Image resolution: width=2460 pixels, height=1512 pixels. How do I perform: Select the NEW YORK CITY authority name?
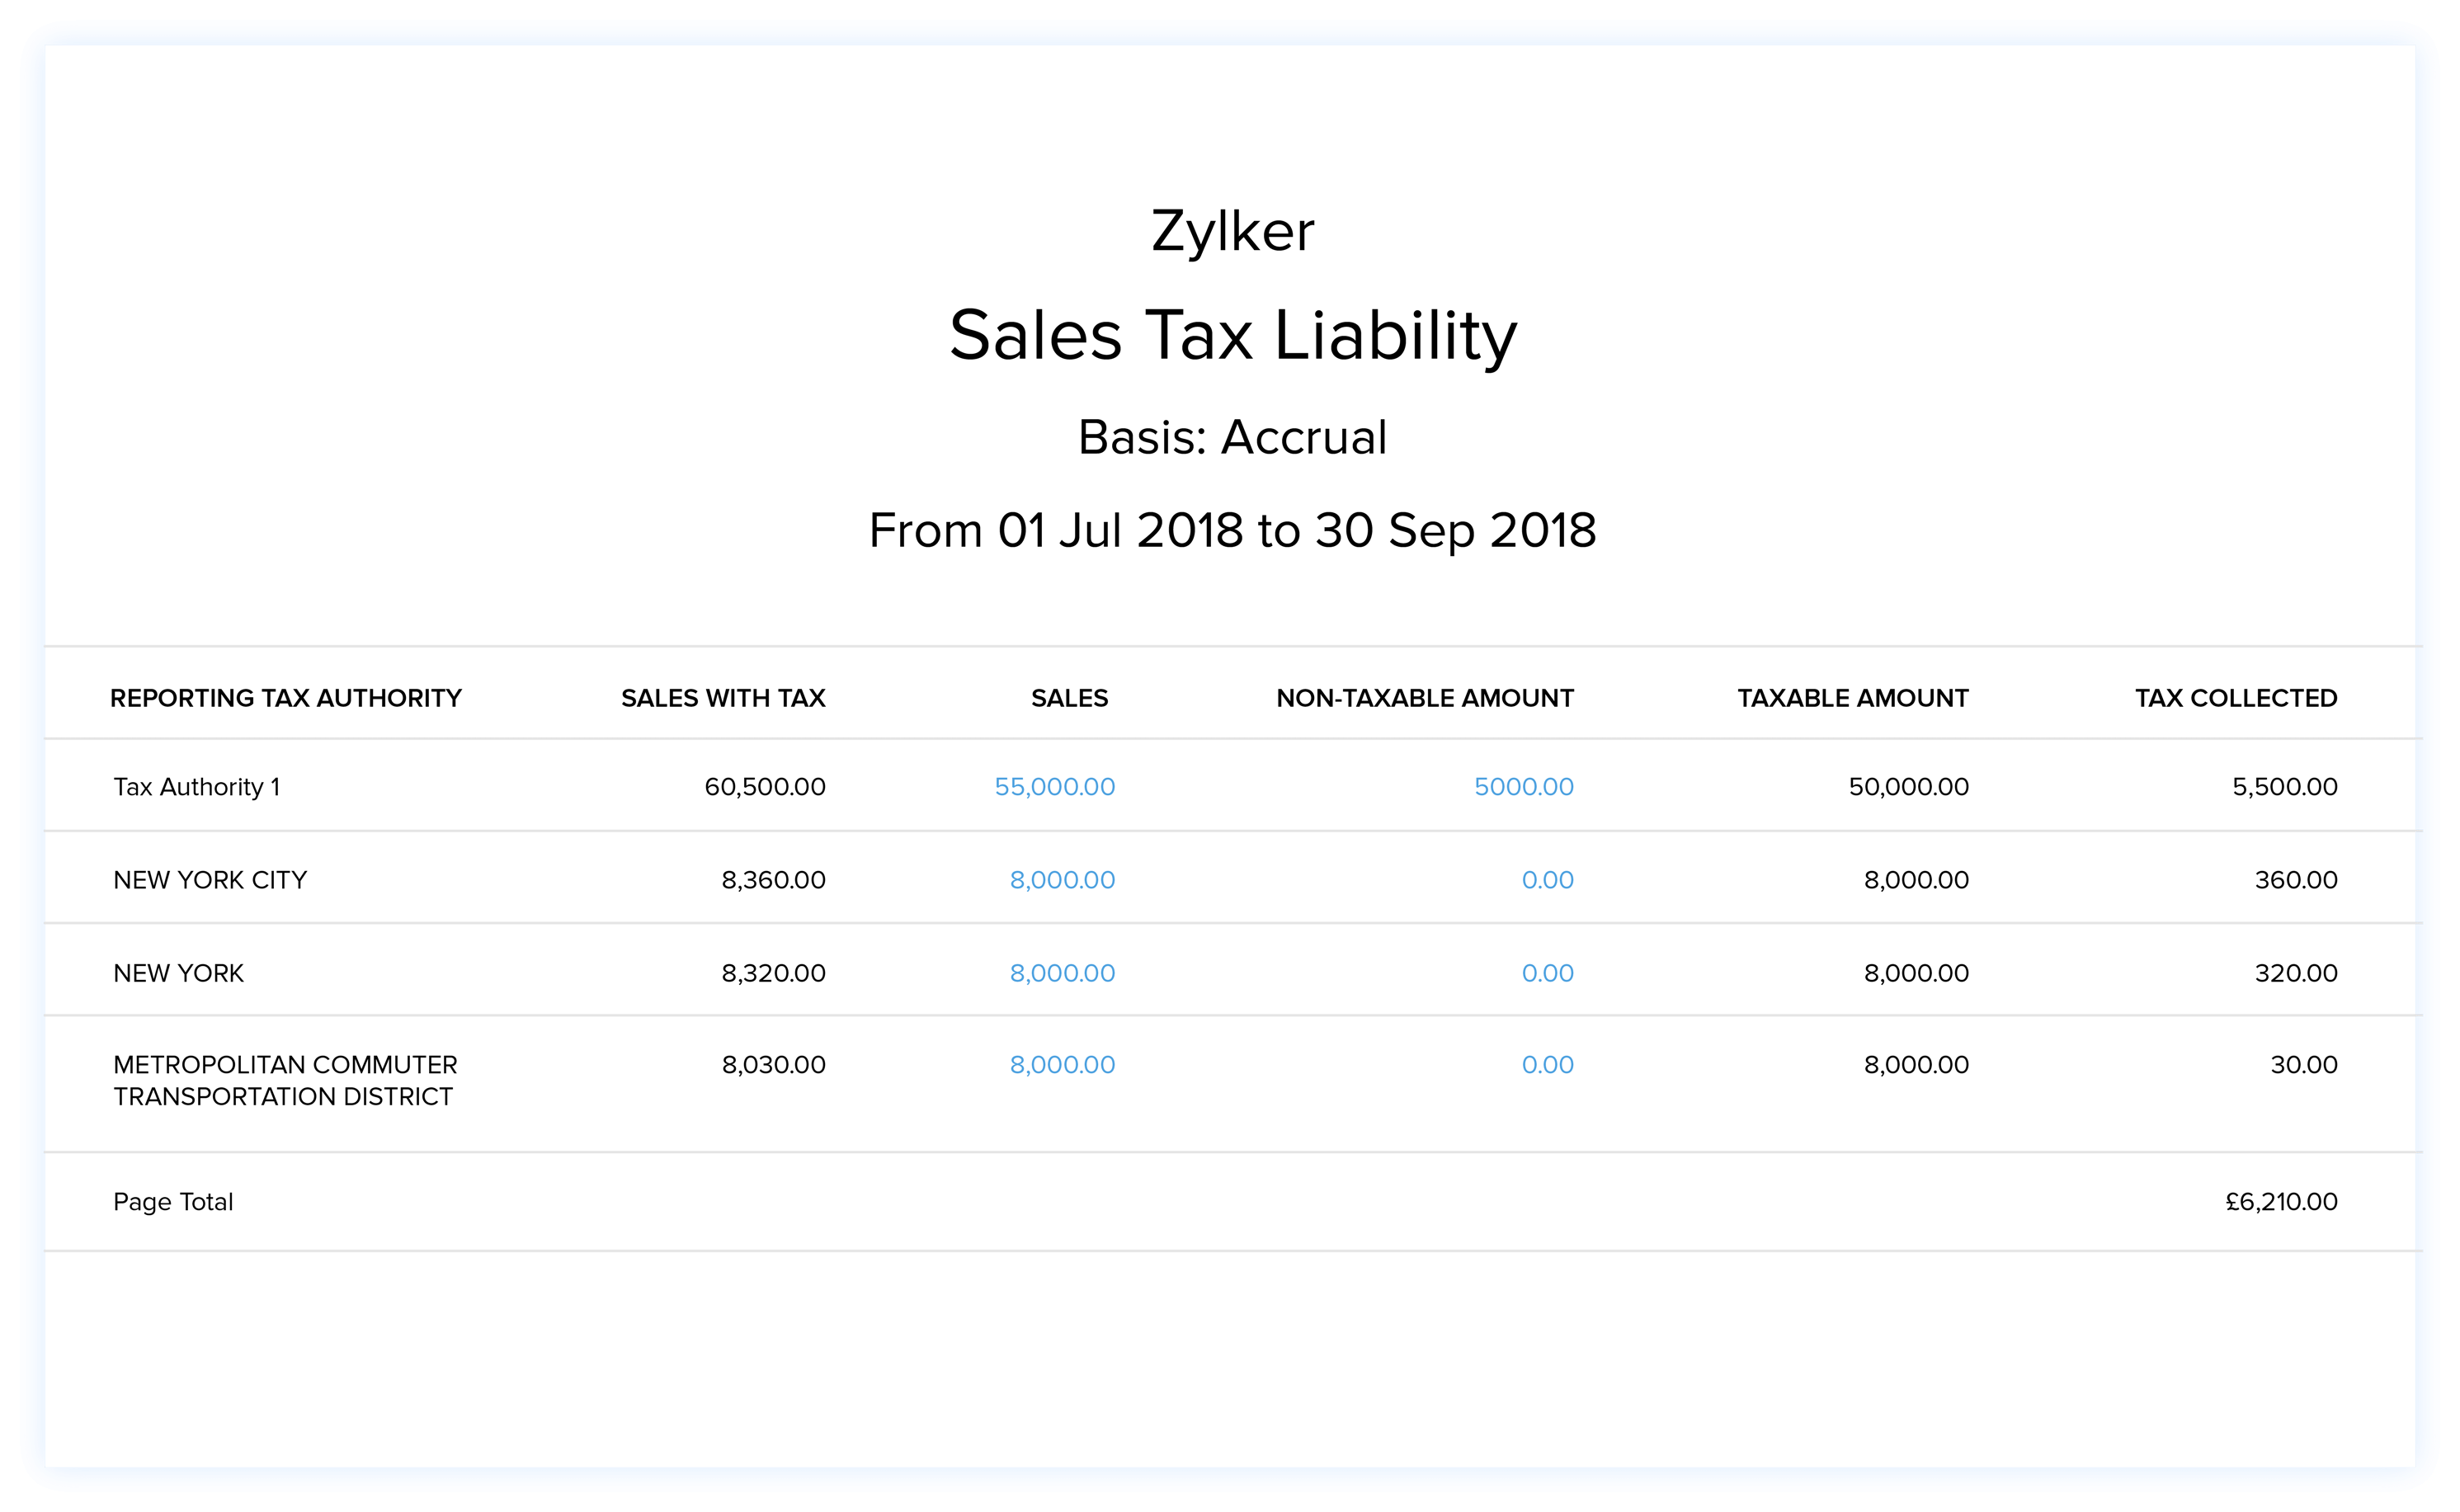(x=210, y=880)
